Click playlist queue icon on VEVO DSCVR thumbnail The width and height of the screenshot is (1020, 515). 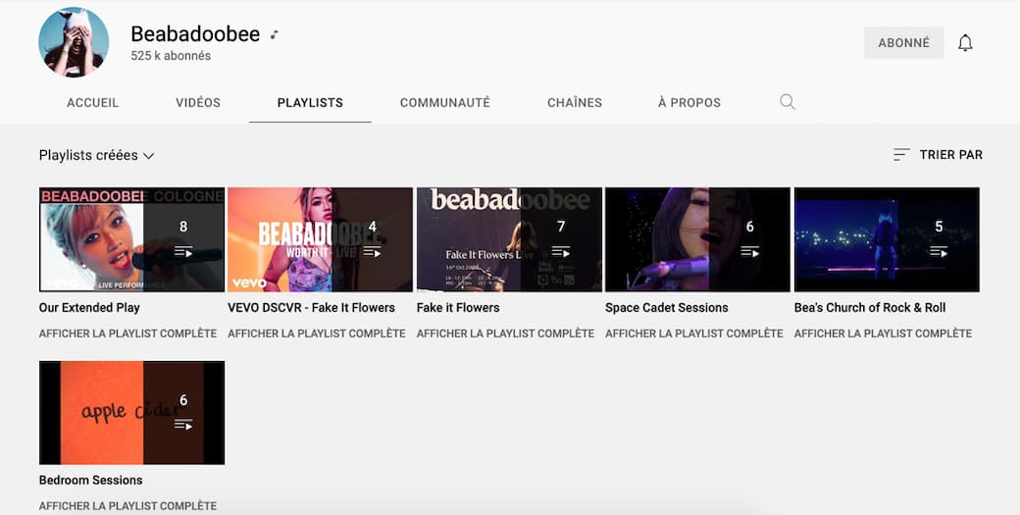(372, 252)
